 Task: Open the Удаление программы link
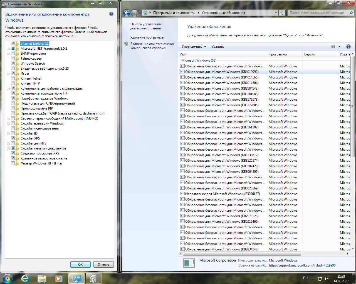pos(147,37)
